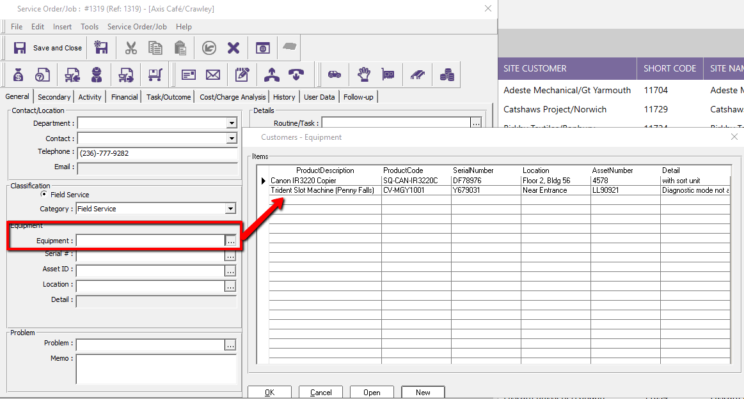Click the circular undo arrow icon
744x399 pixels.
[x=209, y=48]
